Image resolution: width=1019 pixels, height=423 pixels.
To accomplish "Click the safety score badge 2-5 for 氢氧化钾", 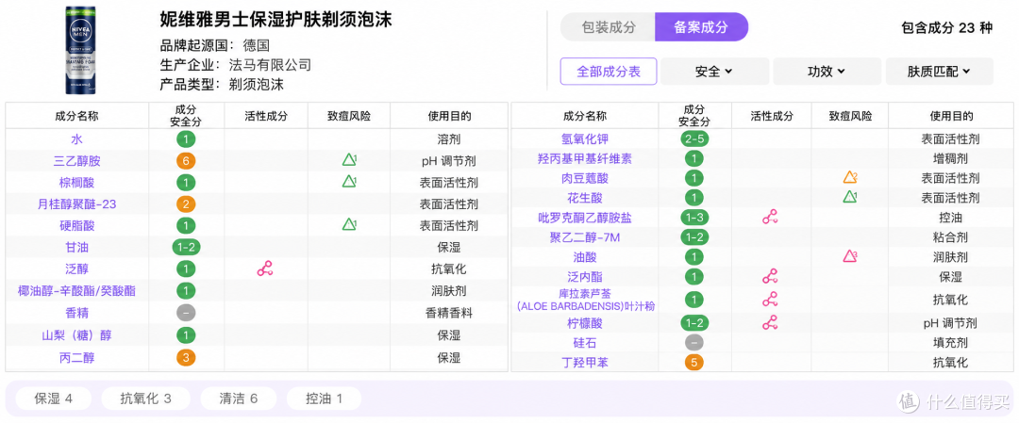I will [x=694, y=138].
